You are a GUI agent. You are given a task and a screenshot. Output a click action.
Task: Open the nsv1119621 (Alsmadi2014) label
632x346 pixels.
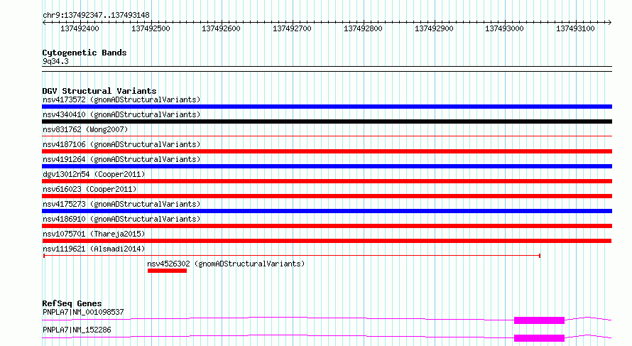coord(94,249)
